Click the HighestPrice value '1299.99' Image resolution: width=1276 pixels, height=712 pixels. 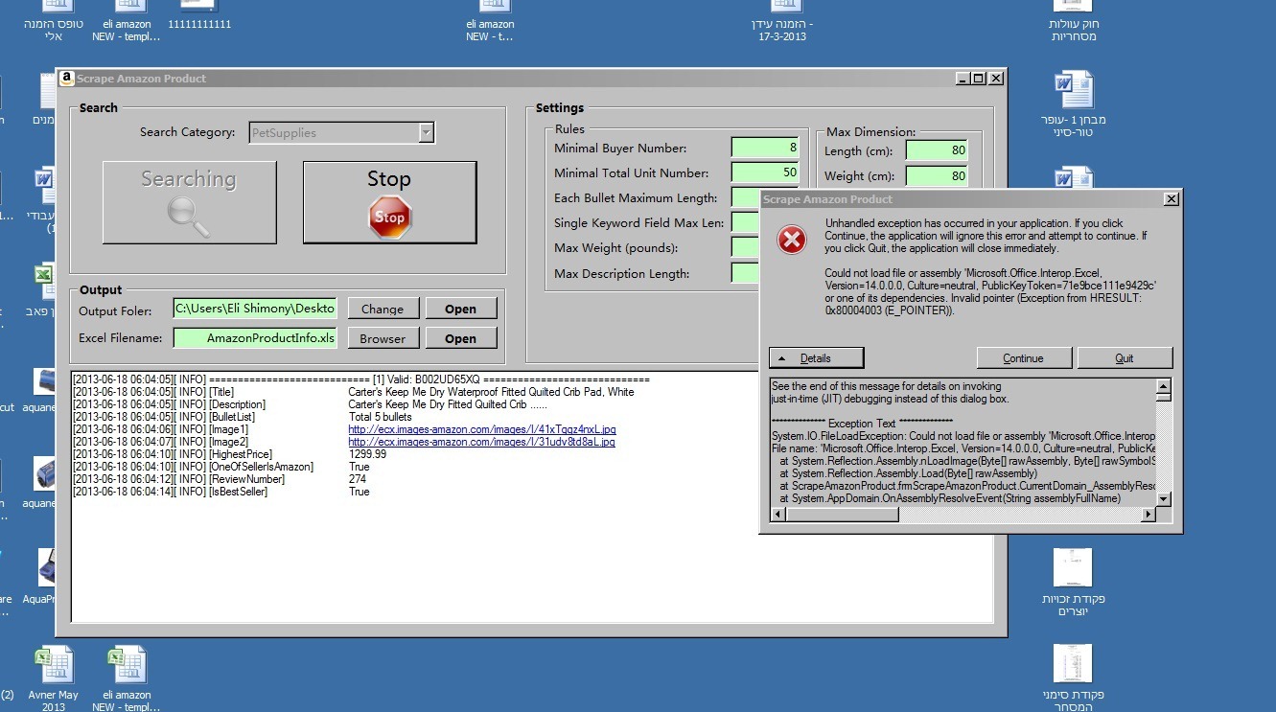[x=367, y=454]
